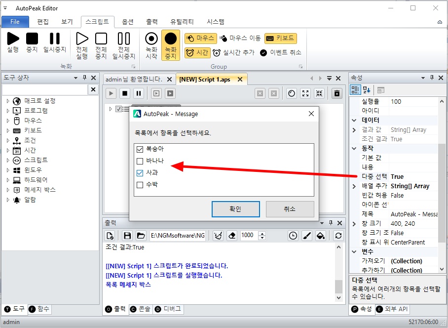Check the 바나나 checkbox
448x328 pixels.
click(x=140, y=161)
